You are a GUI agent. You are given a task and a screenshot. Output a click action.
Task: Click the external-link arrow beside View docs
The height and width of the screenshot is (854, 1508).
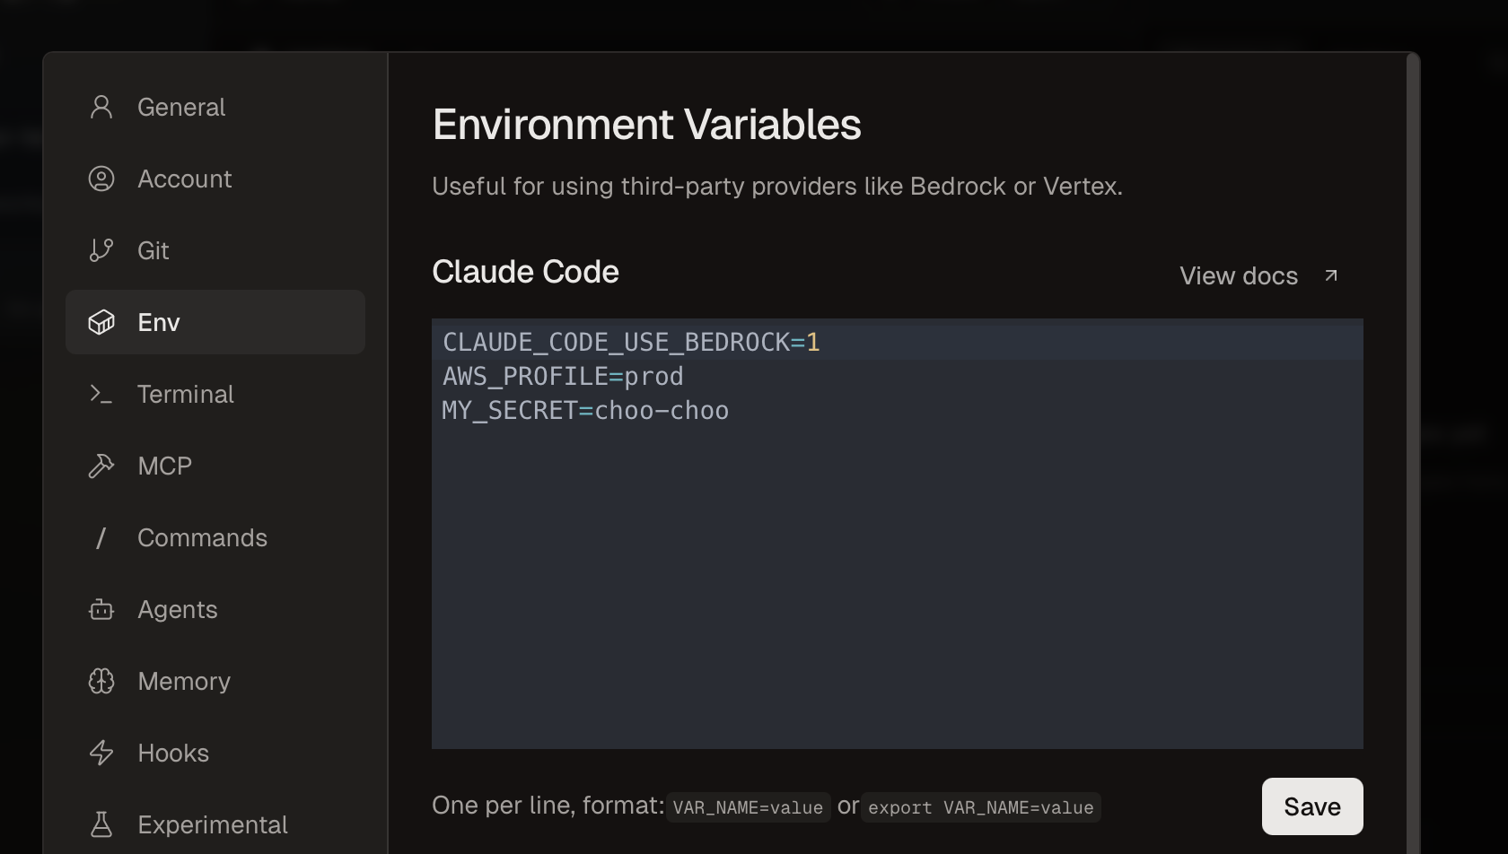[1331, 275]
